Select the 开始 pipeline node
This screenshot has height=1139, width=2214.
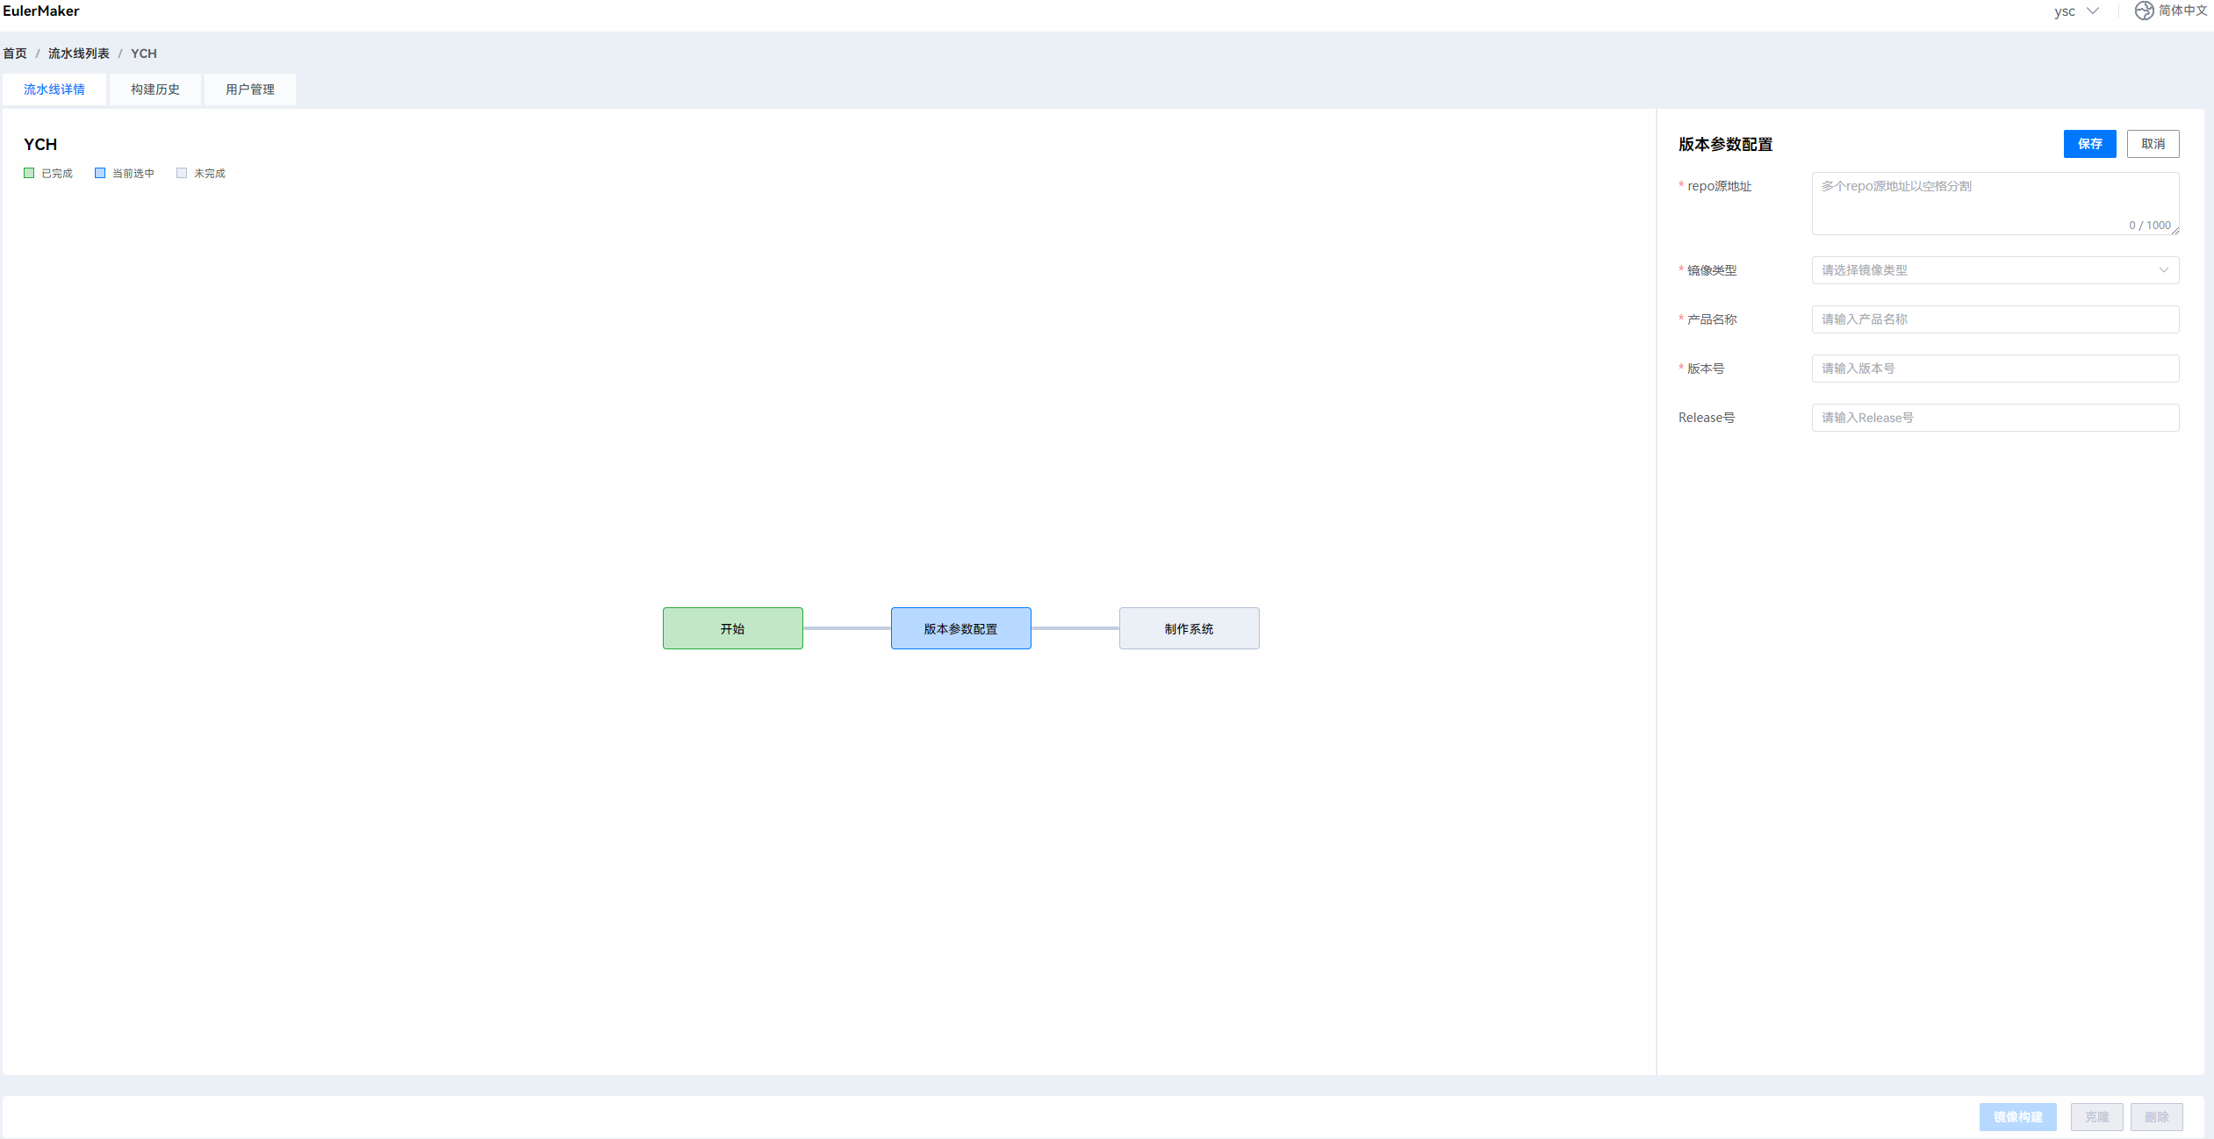(x=732, y=628)
